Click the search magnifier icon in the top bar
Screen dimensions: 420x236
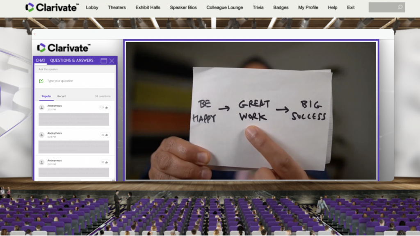coord(399,7)
